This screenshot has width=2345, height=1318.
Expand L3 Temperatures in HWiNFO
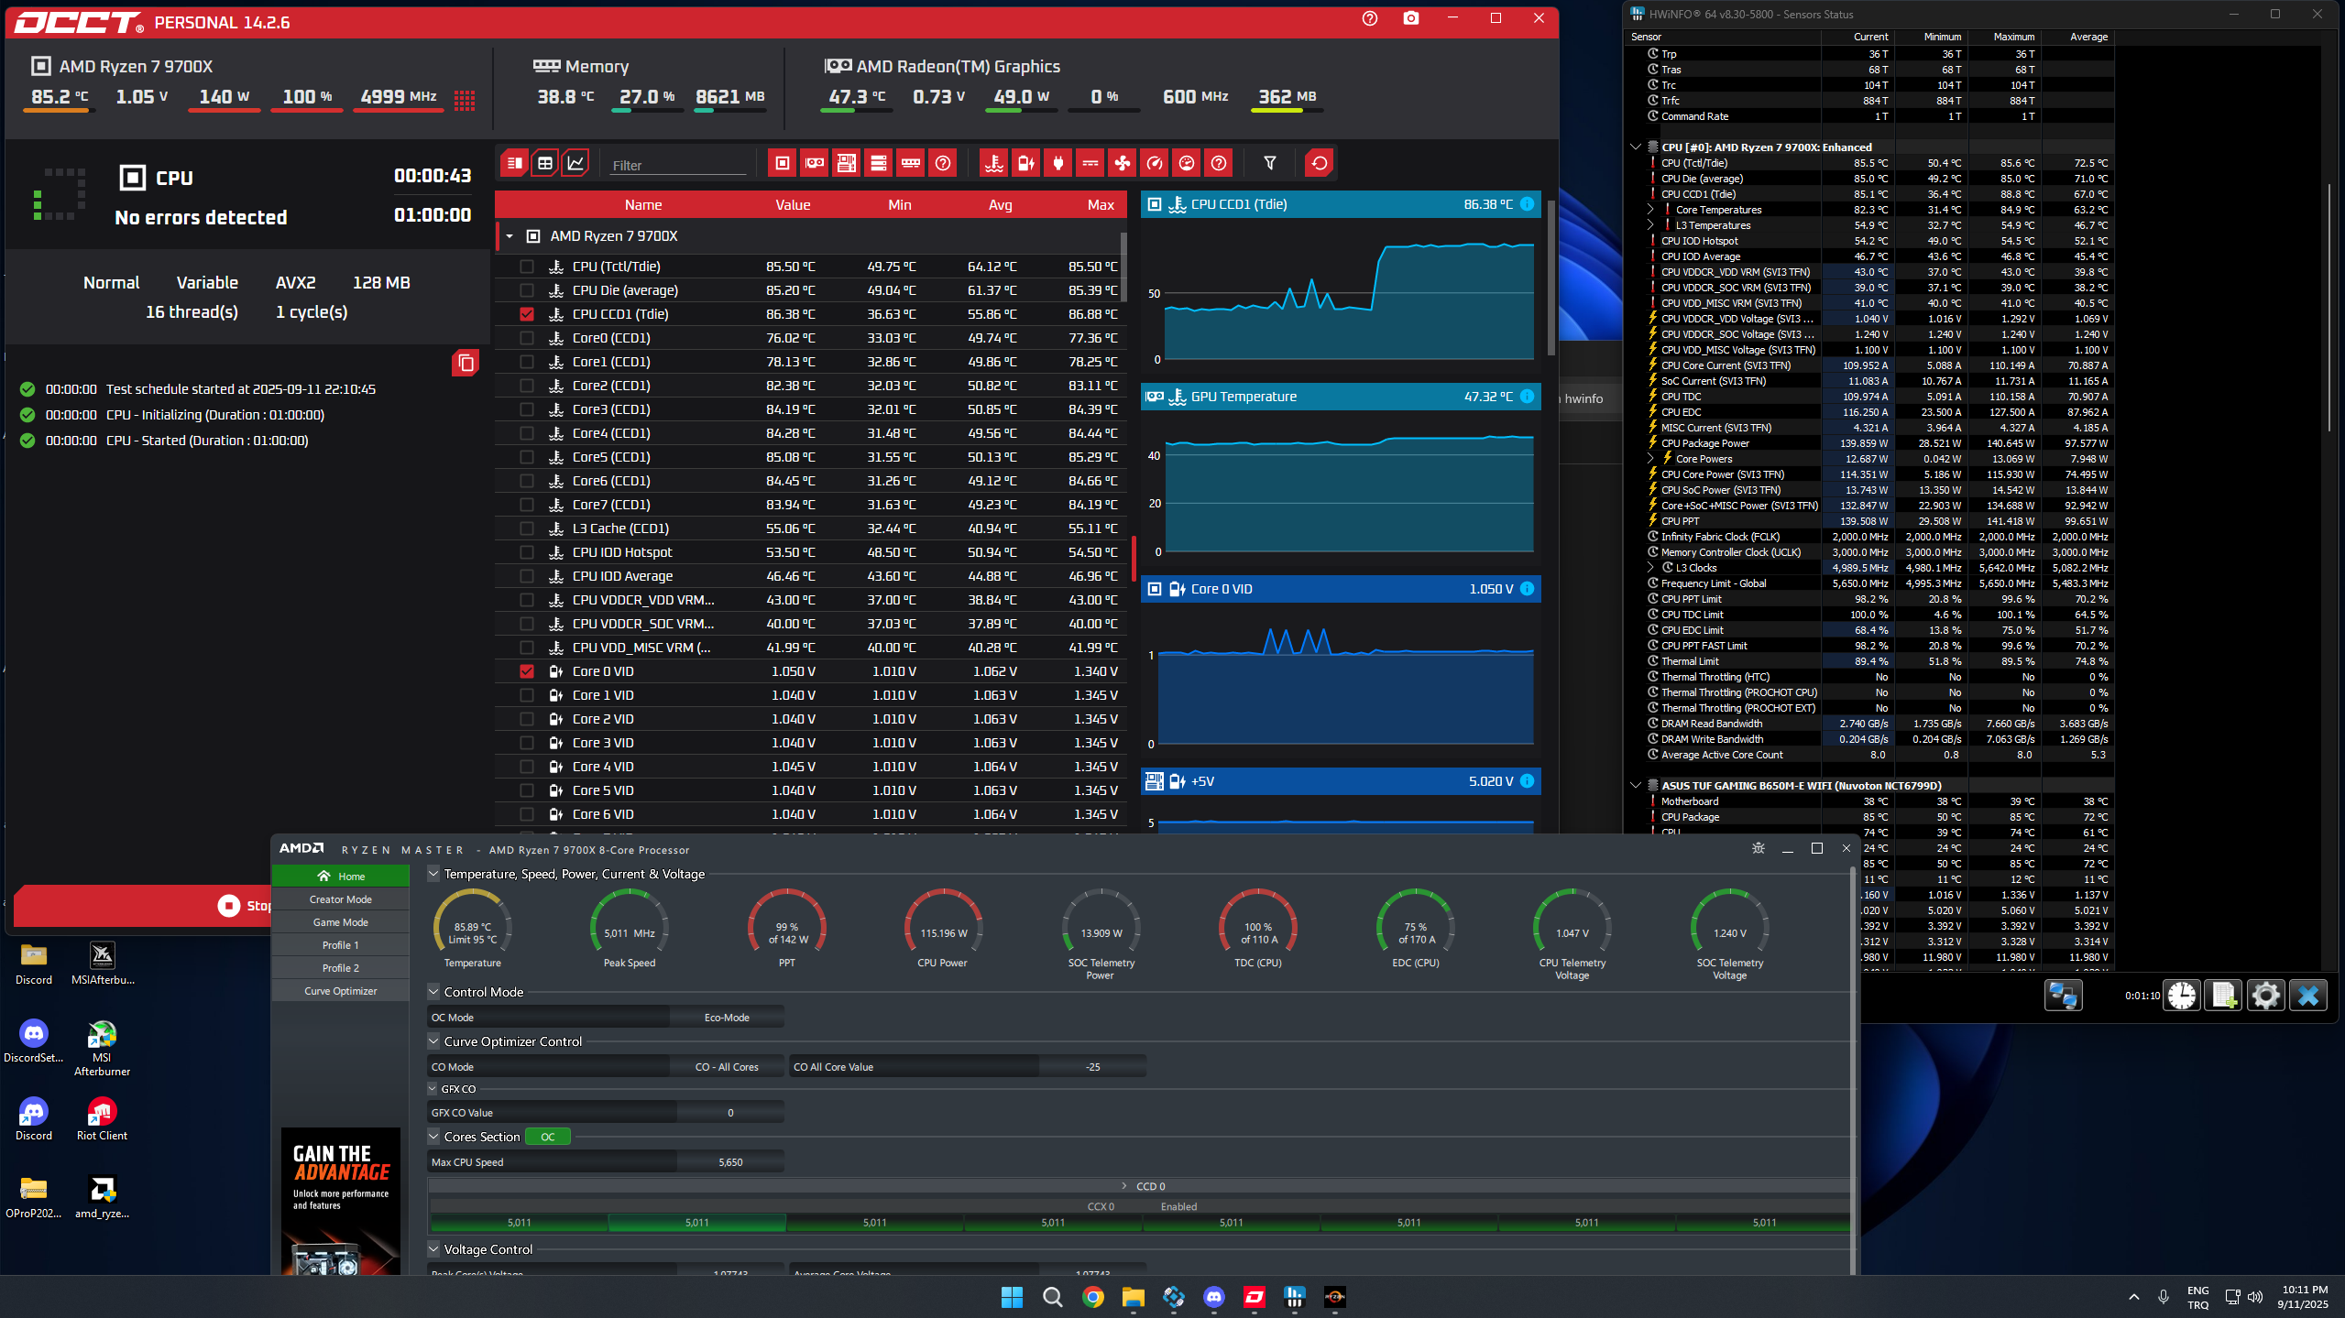1650,225
